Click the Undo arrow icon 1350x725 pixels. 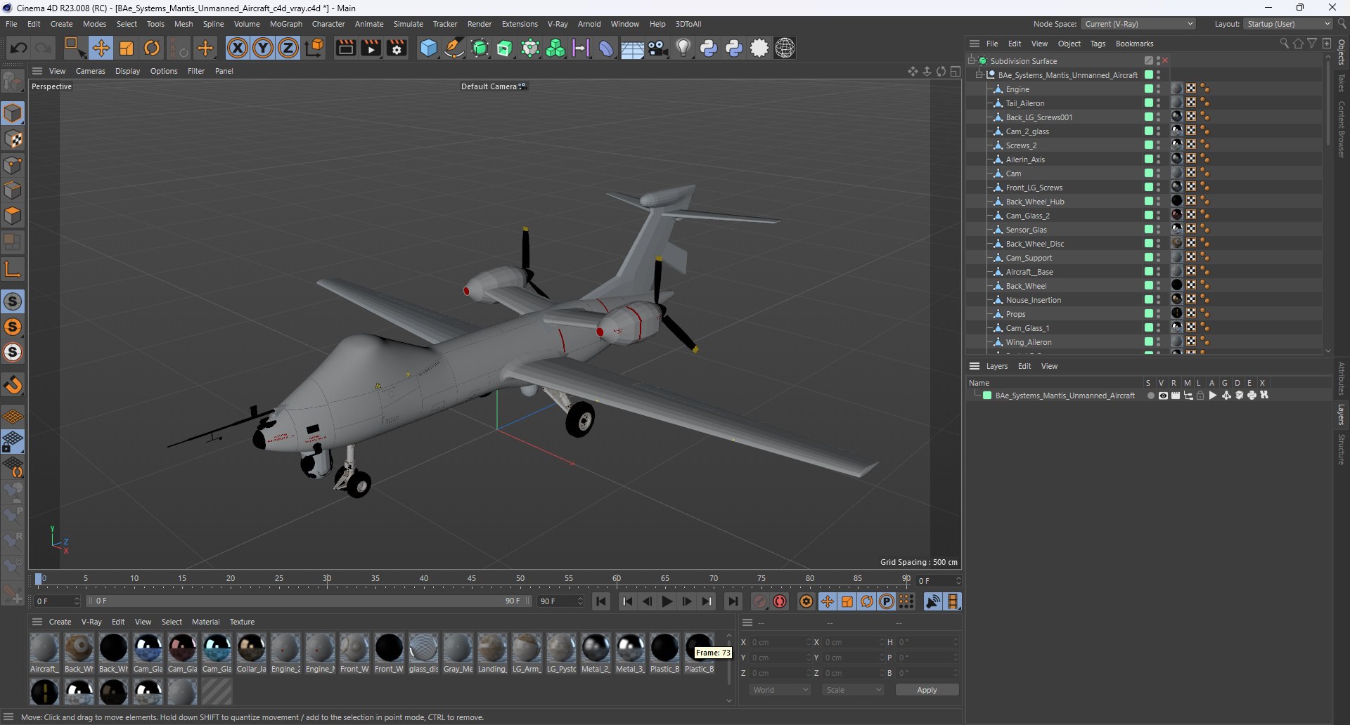point(19,48)
